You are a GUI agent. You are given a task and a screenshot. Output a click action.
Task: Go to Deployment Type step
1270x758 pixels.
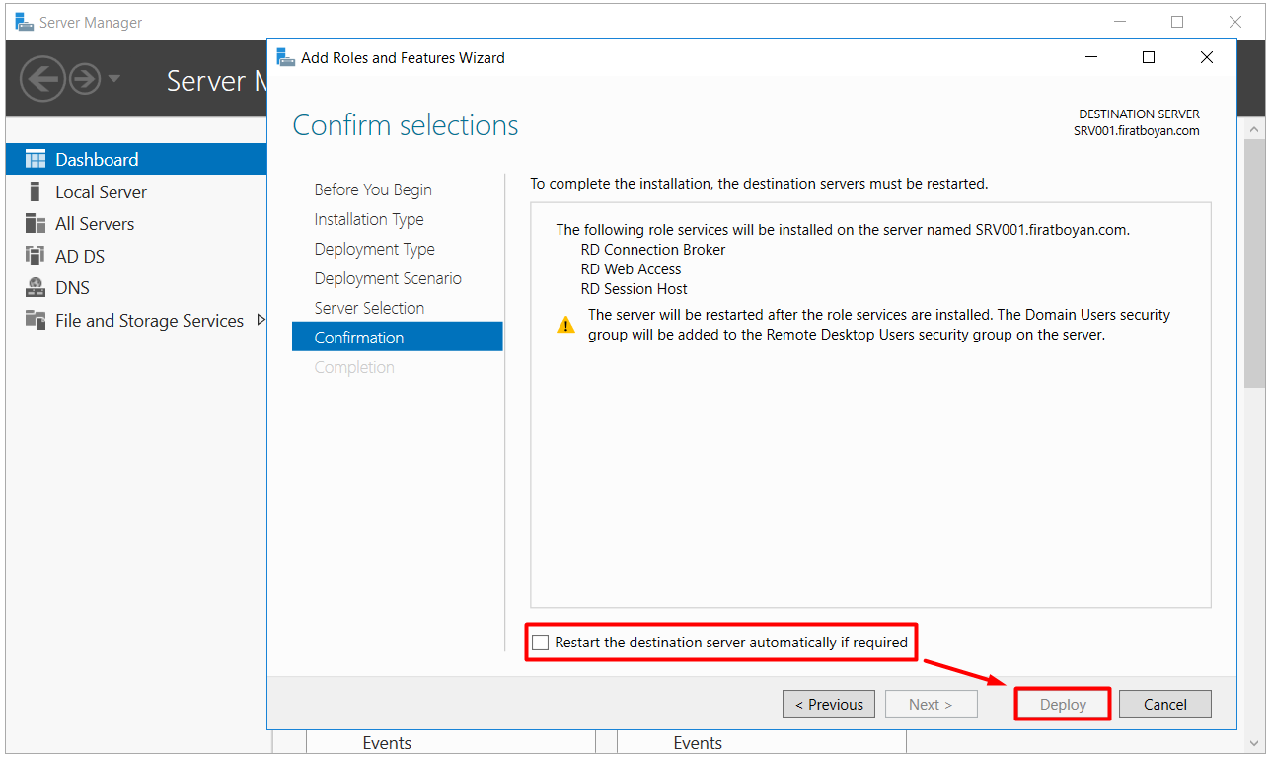[374, 249]
